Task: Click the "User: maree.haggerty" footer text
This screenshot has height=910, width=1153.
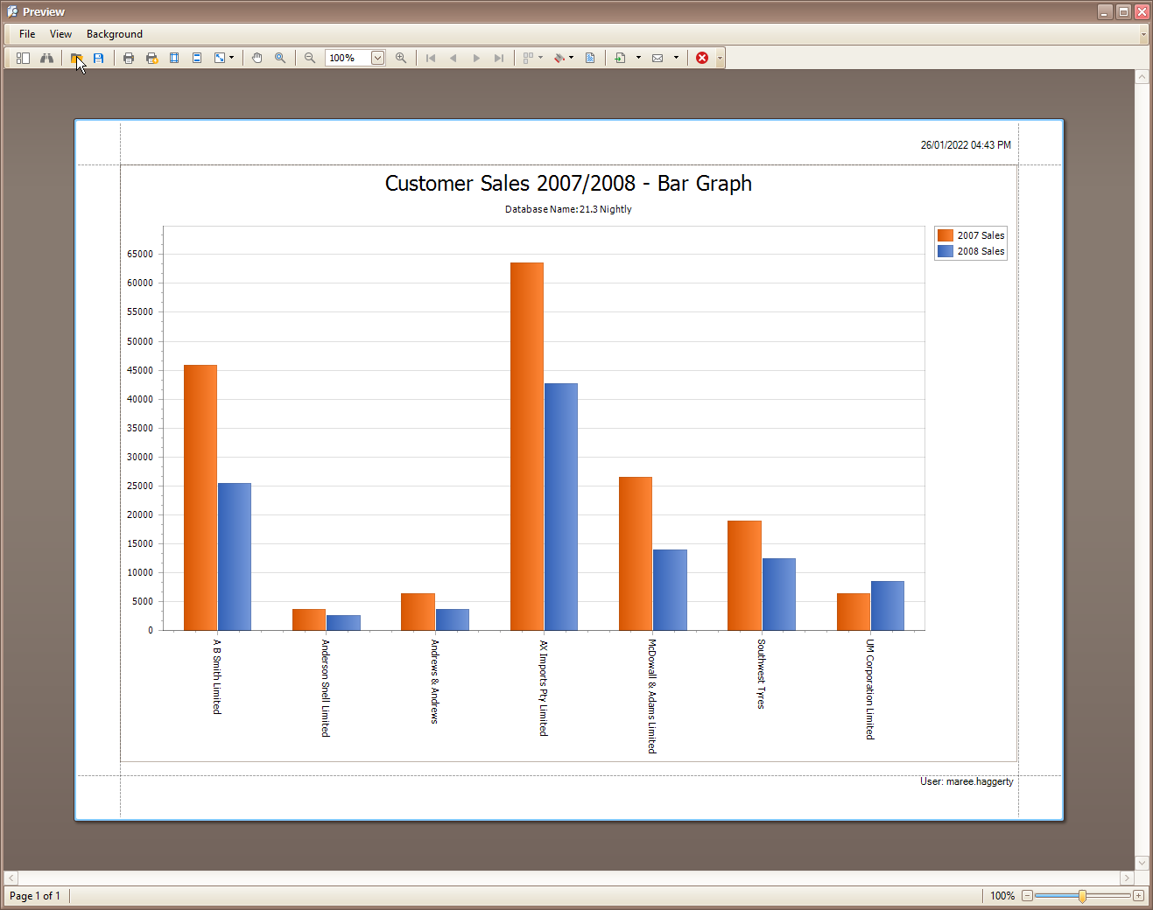Action: coord(967,781)
